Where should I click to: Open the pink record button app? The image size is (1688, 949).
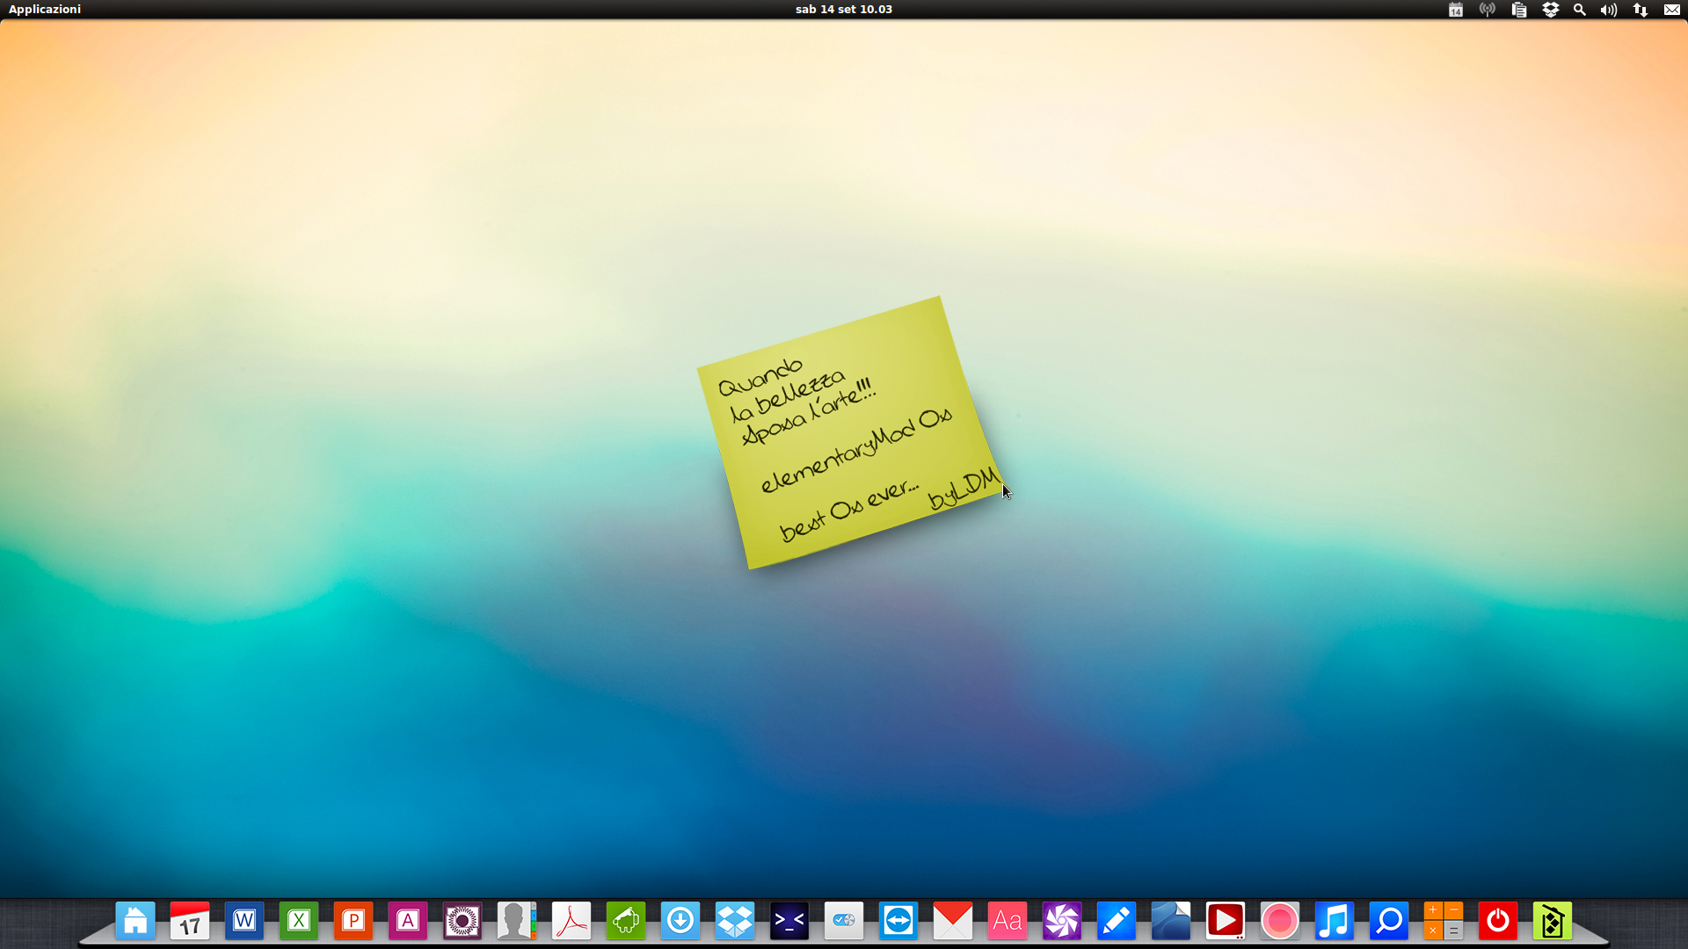(1280, 921)
